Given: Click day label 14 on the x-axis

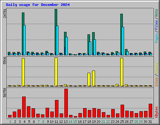Looking at the screenshot, I should point(70,122).
